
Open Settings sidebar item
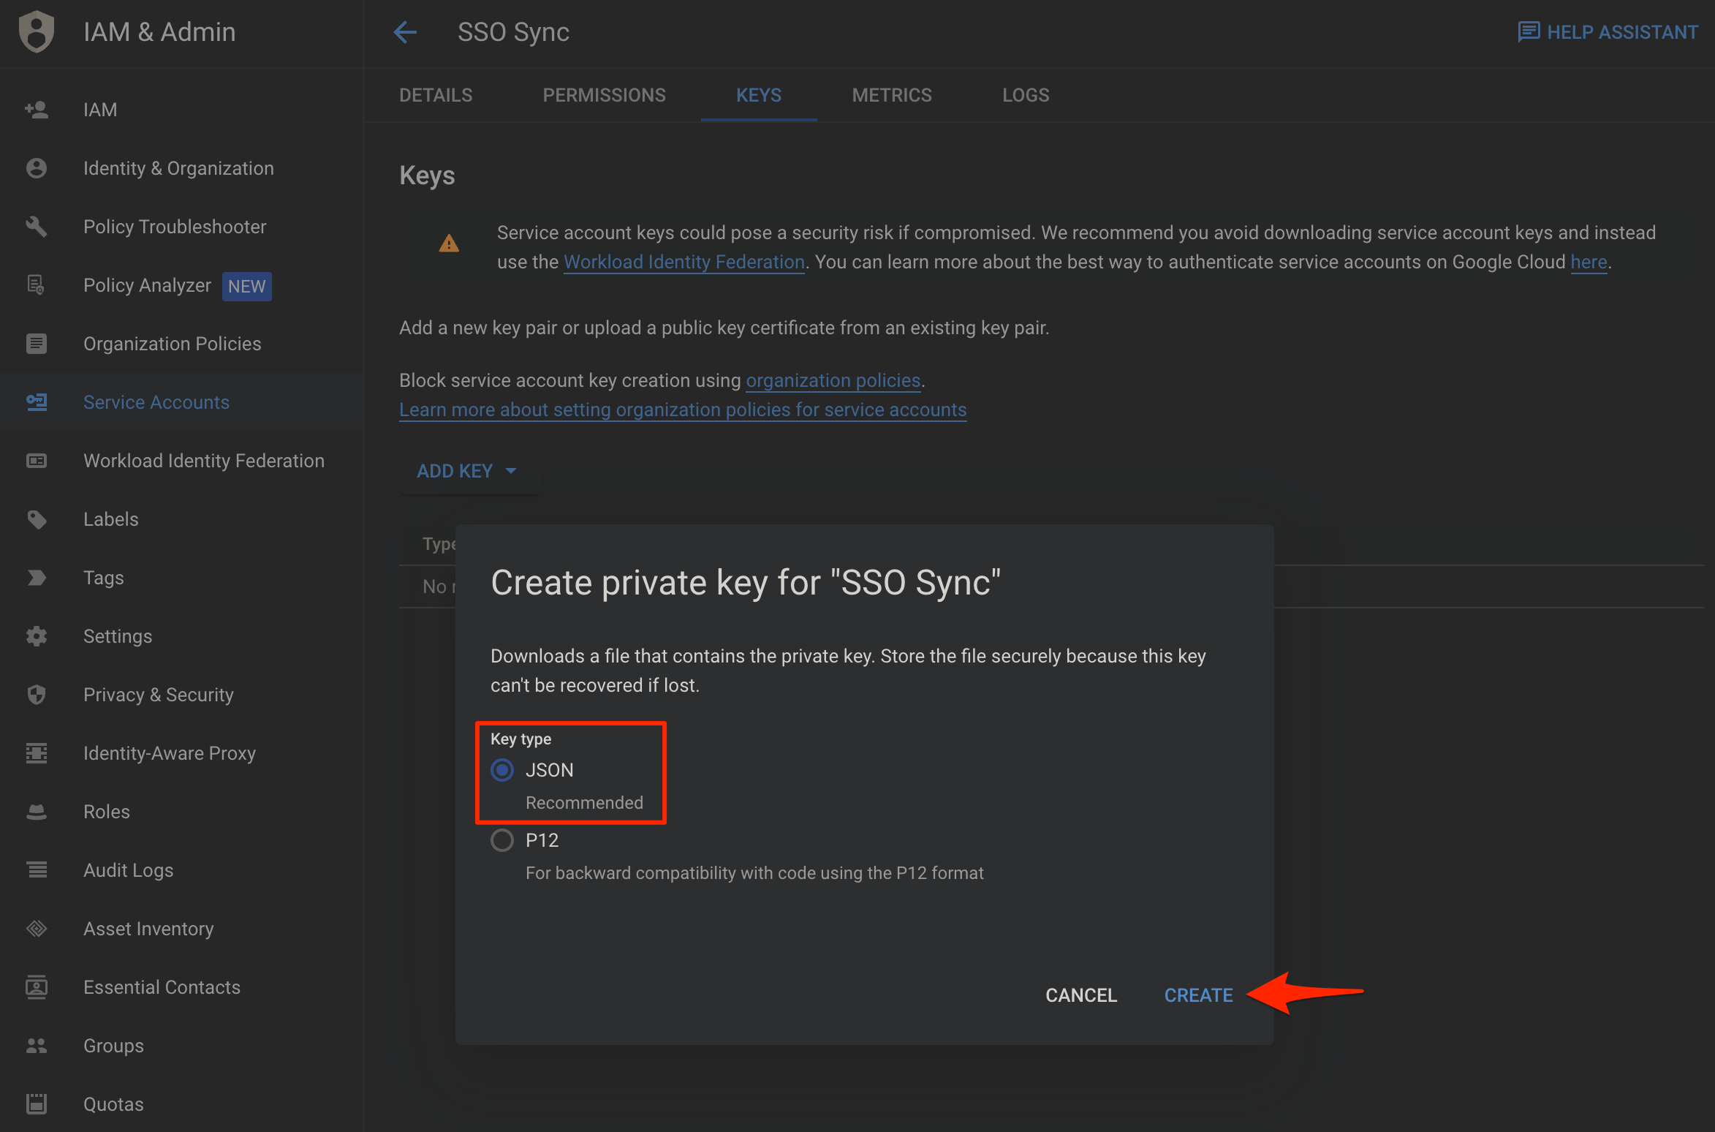(181, 636)
